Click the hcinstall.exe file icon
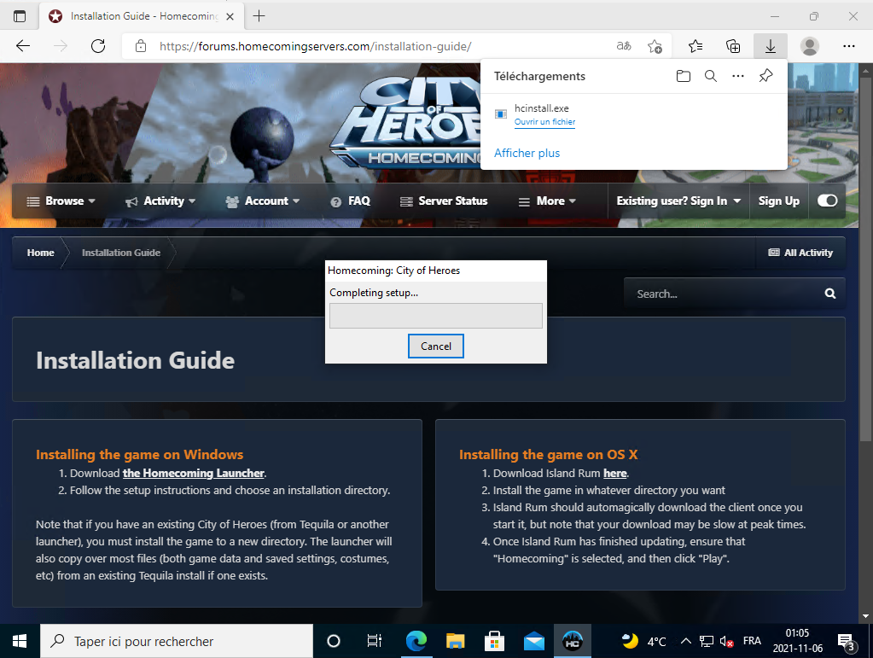 coord(501,114)
